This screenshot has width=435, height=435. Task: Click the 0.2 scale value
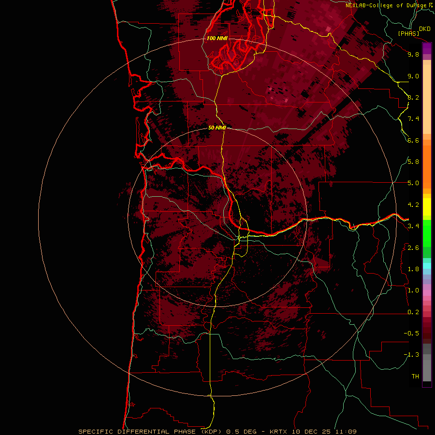point(413,312)
